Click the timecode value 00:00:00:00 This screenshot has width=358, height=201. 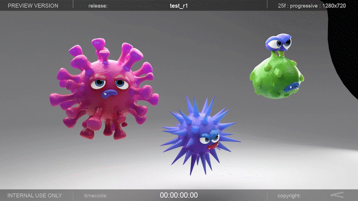(179, 195)
